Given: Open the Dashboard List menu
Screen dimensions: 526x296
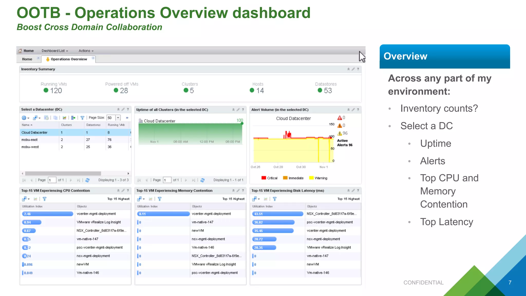Looking at the screenshot, I should 55,51.
